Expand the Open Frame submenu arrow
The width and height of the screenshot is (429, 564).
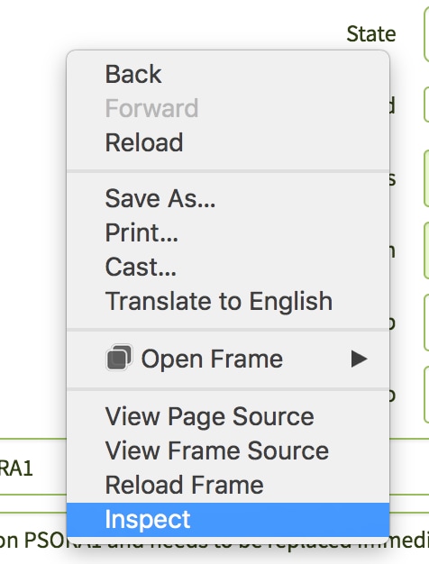359,359
